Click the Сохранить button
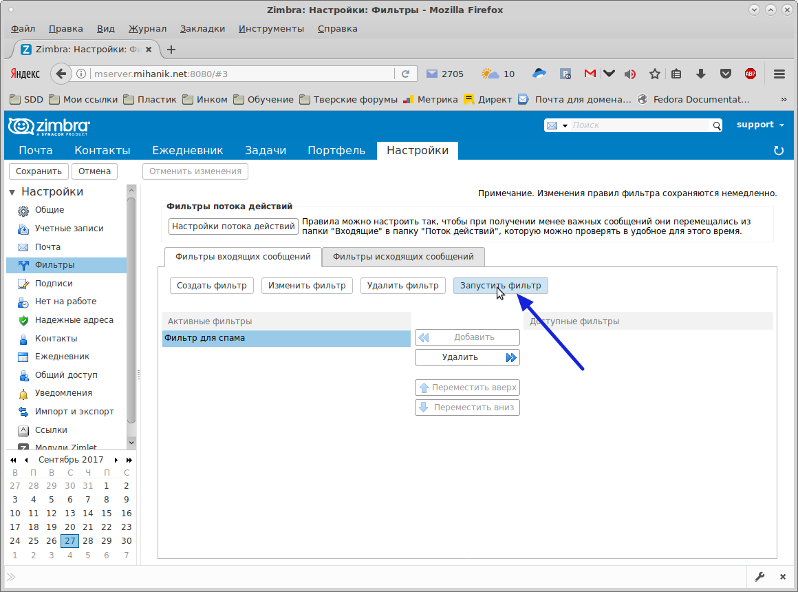Screen dimensions: 798x592 coord(39,171)
